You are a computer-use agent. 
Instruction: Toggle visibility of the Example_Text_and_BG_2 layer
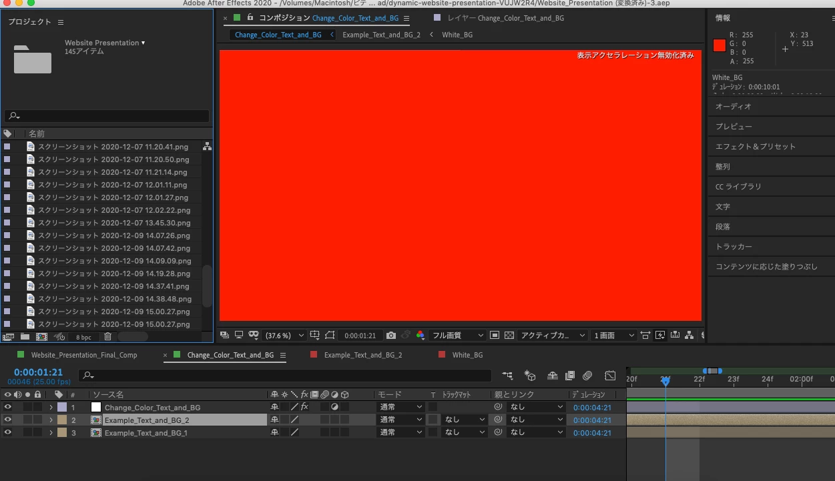tap(7, 420)
